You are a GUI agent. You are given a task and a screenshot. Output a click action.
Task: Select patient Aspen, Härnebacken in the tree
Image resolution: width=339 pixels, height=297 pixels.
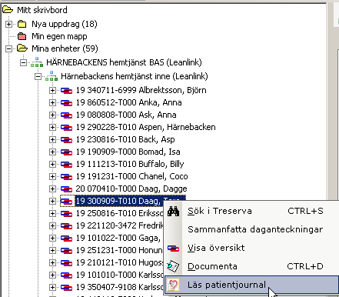click(x=145, y=127)
